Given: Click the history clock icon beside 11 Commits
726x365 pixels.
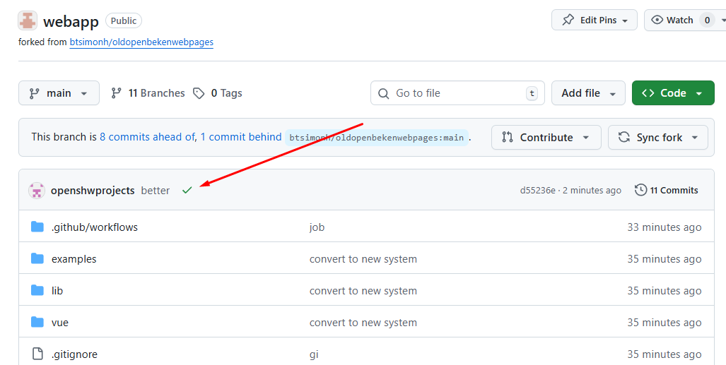Looking at the screenshot, I should [x=640, y=190].
